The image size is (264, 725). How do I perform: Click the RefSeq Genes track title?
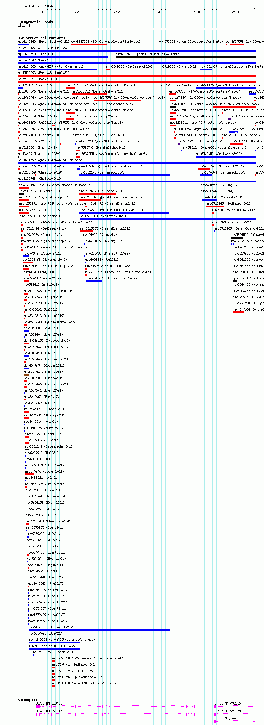pos(30,700)
